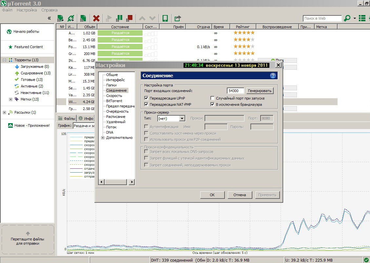
Task: Click the Add Torrent toolbar icon
Action: 60,18
